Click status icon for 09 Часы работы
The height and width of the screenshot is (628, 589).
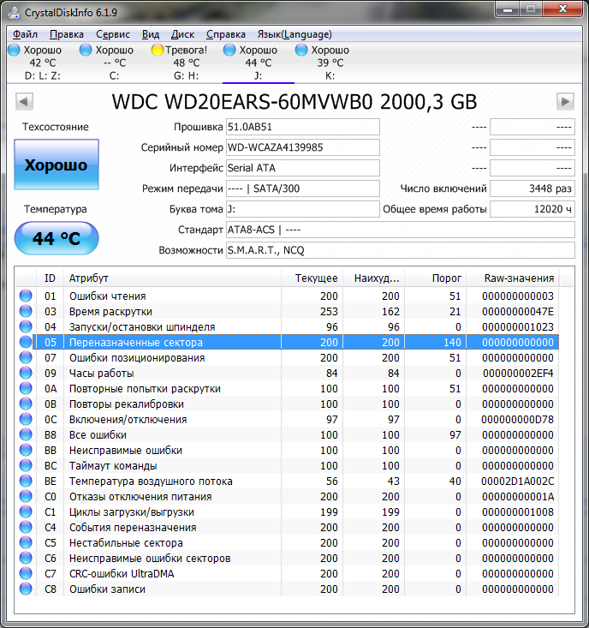(26, 373)
